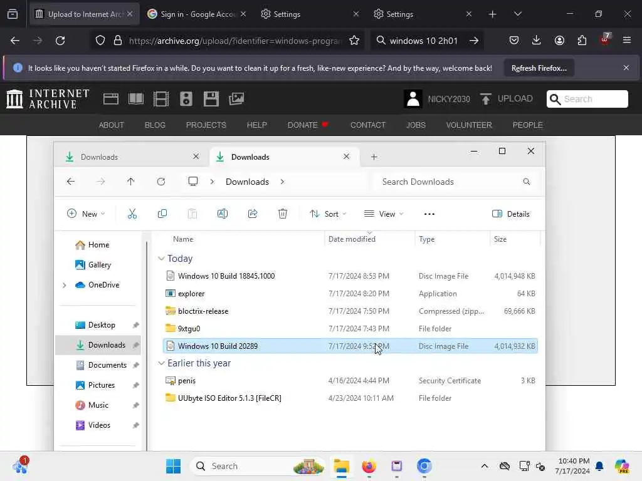This screenshot has height=481, width=642.
Task: Go back in File Explorer navigation
Action: (71, 182)
